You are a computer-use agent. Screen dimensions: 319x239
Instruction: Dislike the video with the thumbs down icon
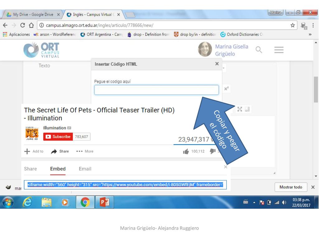click(x=212, y=151)
